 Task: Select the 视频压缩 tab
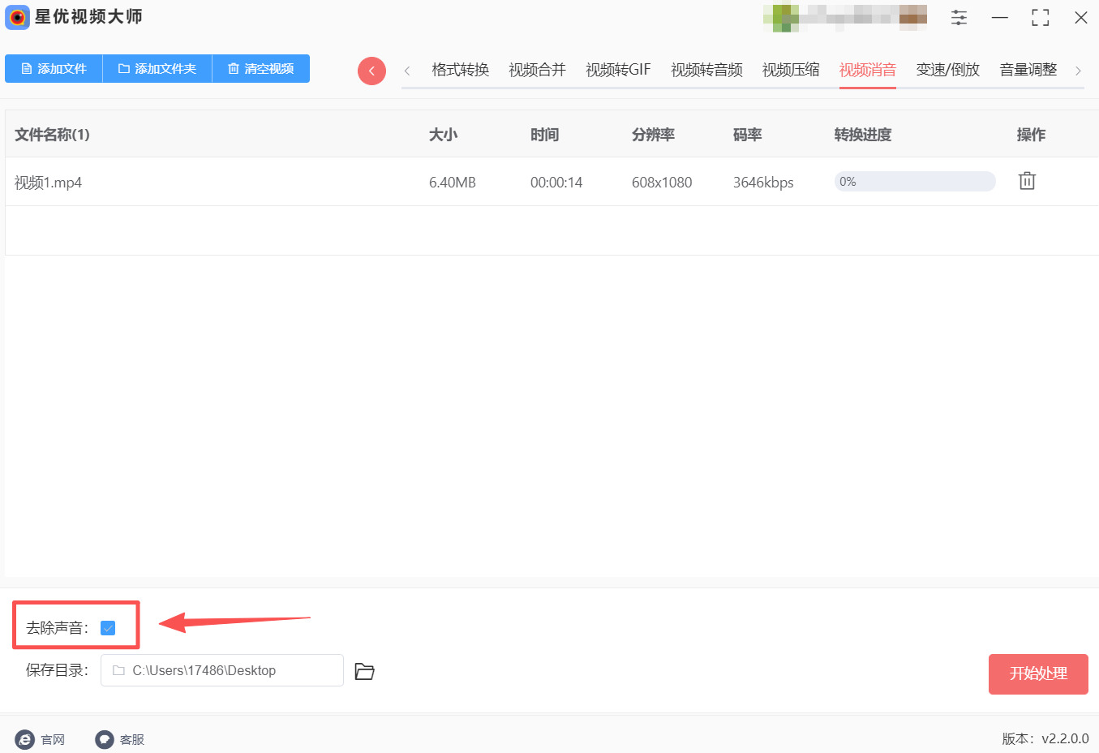(x=790, y=70)
